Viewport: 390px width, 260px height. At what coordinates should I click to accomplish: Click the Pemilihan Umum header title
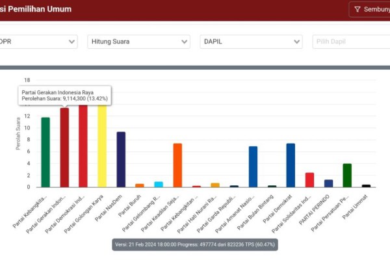pyautogui.click(x=40, y=9)
